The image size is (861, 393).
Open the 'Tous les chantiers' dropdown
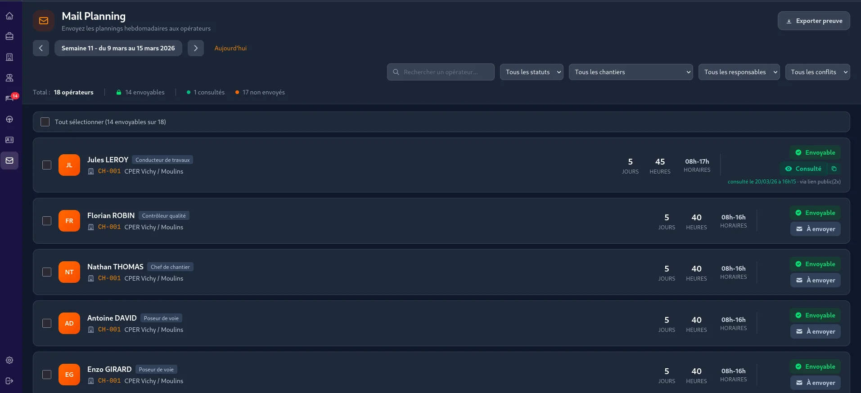pos(630,72)
